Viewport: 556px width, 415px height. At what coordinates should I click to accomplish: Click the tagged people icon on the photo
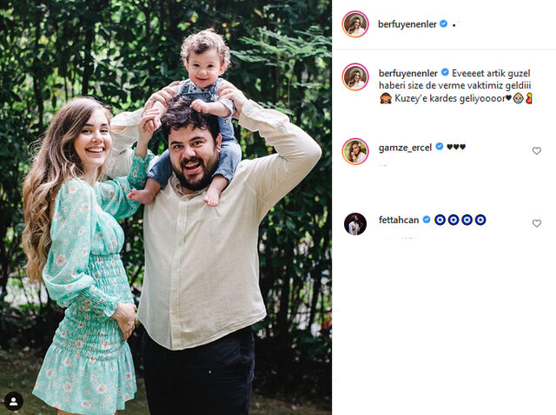click(x=14, y=401)
